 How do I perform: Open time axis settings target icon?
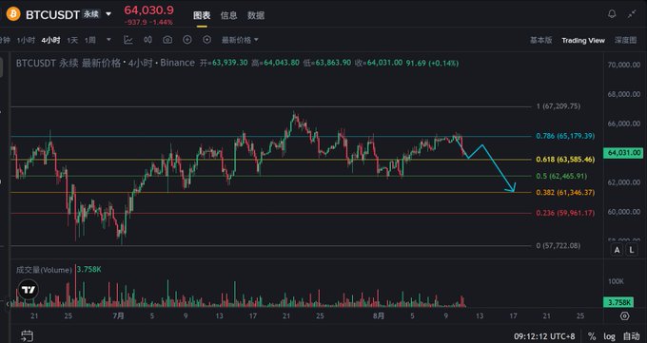625,316
